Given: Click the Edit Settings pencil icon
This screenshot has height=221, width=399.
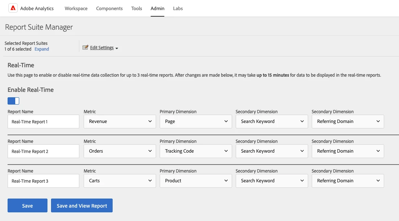Looking at the screenshot, I should pyautogui.click(x=85, y=47).
